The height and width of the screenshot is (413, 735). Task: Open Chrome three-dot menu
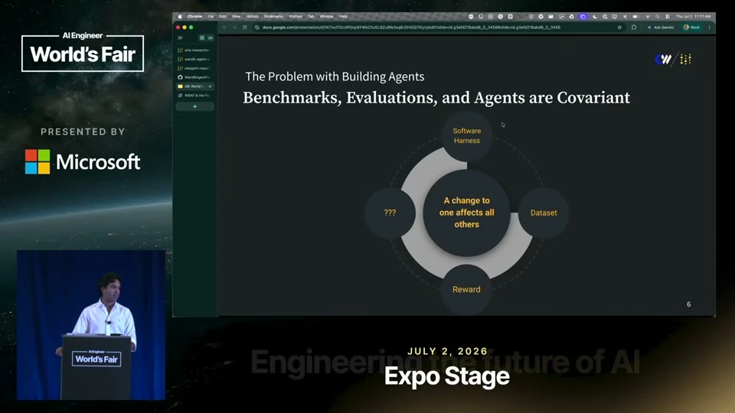pos(709,28)
